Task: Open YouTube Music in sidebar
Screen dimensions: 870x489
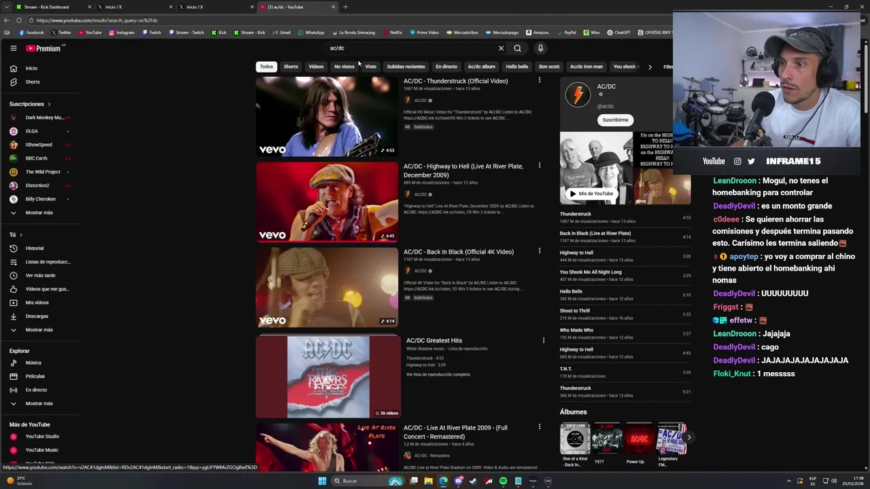Action: tap(41, 450)
